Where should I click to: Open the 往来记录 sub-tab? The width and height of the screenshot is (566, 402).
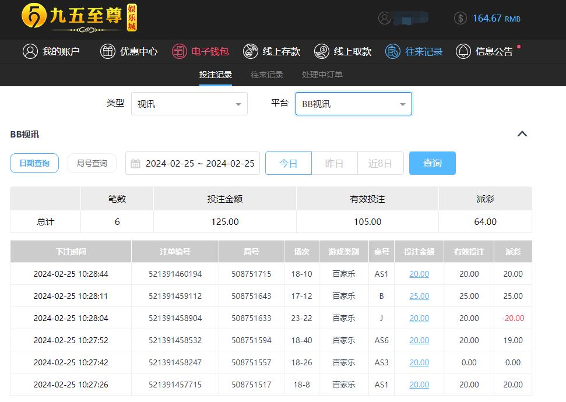pyautogui.click(x=267, y=75)
